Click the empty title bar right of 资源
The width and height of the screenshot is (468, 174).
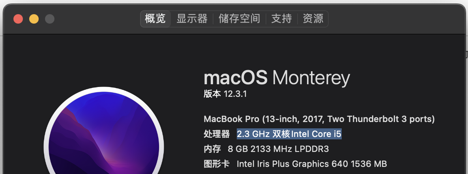[x=395, y=19]
